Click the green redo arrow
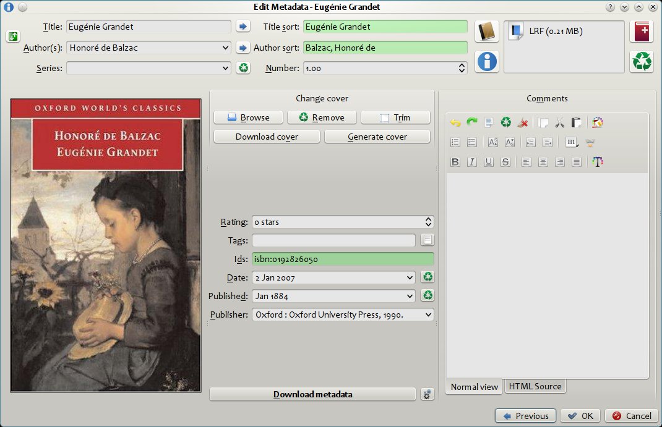662x427 pixels. pyautogui.click(x=472, y=122)
